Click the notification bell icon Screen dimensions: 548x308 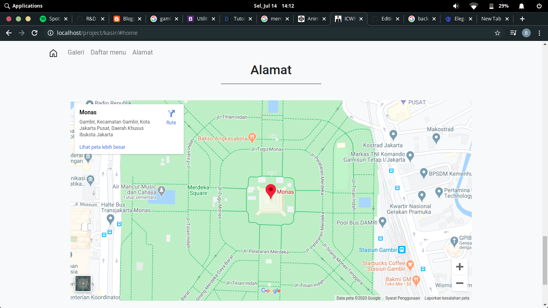522,6
